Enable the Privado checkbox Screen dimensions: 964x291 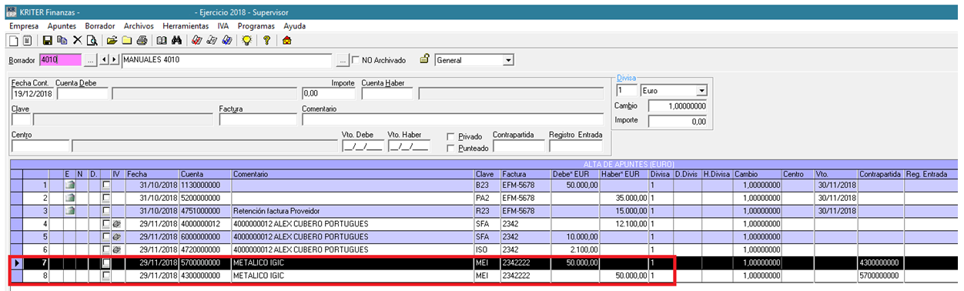(450, 136)
